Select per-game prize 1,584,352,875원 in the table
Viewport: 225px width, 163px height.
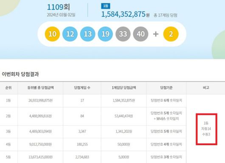[124, 100]
